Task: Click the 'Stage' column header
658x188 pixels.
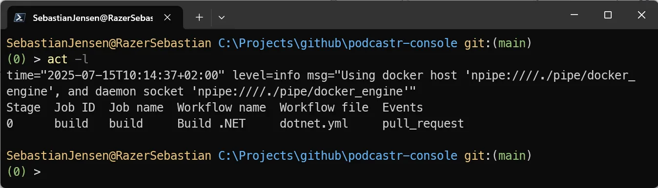Action: click(23, 108)
